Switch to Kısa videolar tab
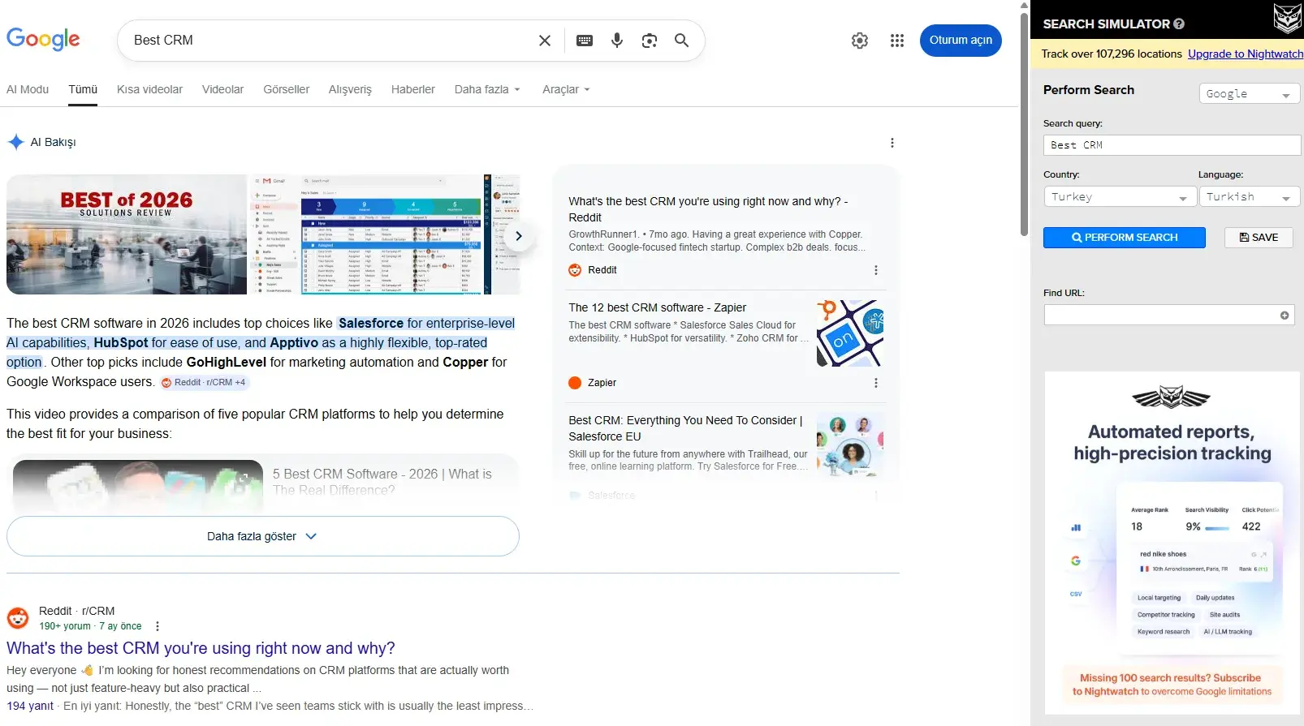 click(x=149, y=89)
